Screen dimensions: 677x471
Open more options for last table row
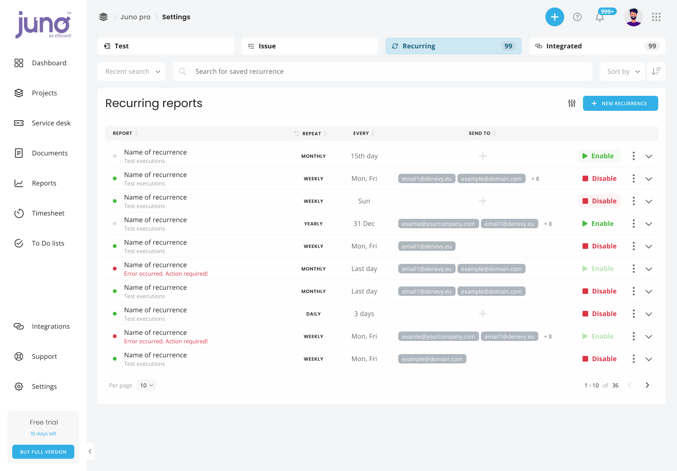coord(634,359)
